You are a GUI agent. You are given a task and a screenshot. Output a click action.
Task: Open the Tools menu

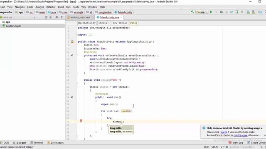(x=76, y=7)
